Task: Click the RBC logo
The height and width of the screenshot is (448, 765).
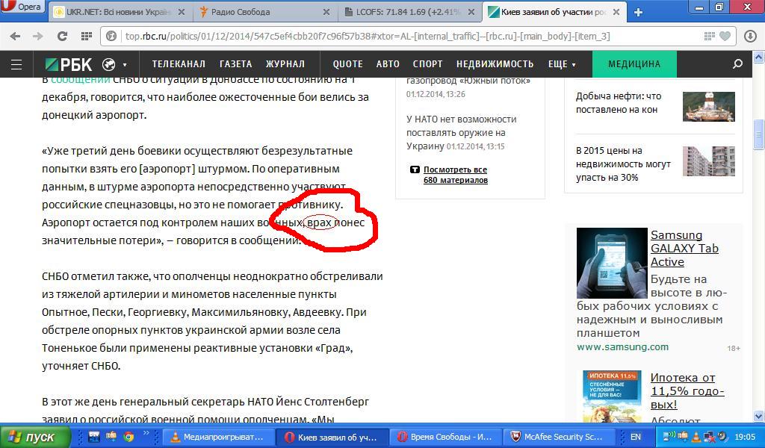Action: point(69,64)
